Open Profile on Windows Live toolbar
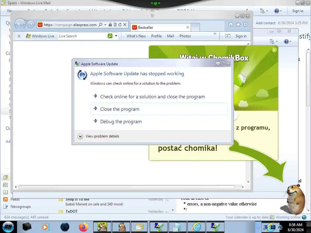This screenshot has height=233, width=311. [156, 36]
